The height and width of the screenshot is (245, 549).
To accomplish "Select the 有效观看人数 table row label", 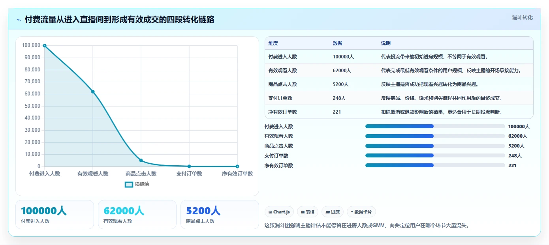I will point(282,71).
